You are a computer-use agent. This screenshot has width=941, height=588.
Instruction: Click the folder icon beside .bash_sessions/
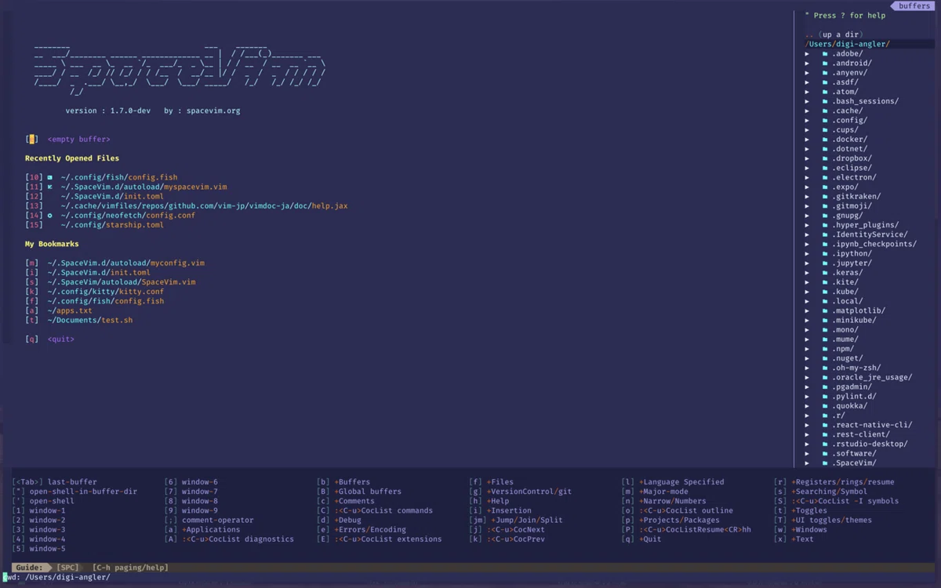[x=825, y=101]
